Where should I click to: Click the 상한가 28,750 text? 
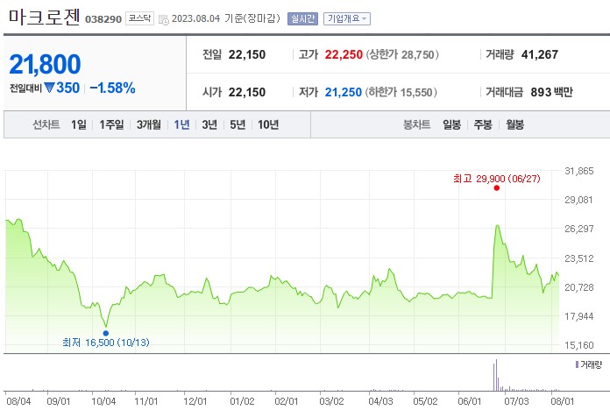tap(402, 54)
